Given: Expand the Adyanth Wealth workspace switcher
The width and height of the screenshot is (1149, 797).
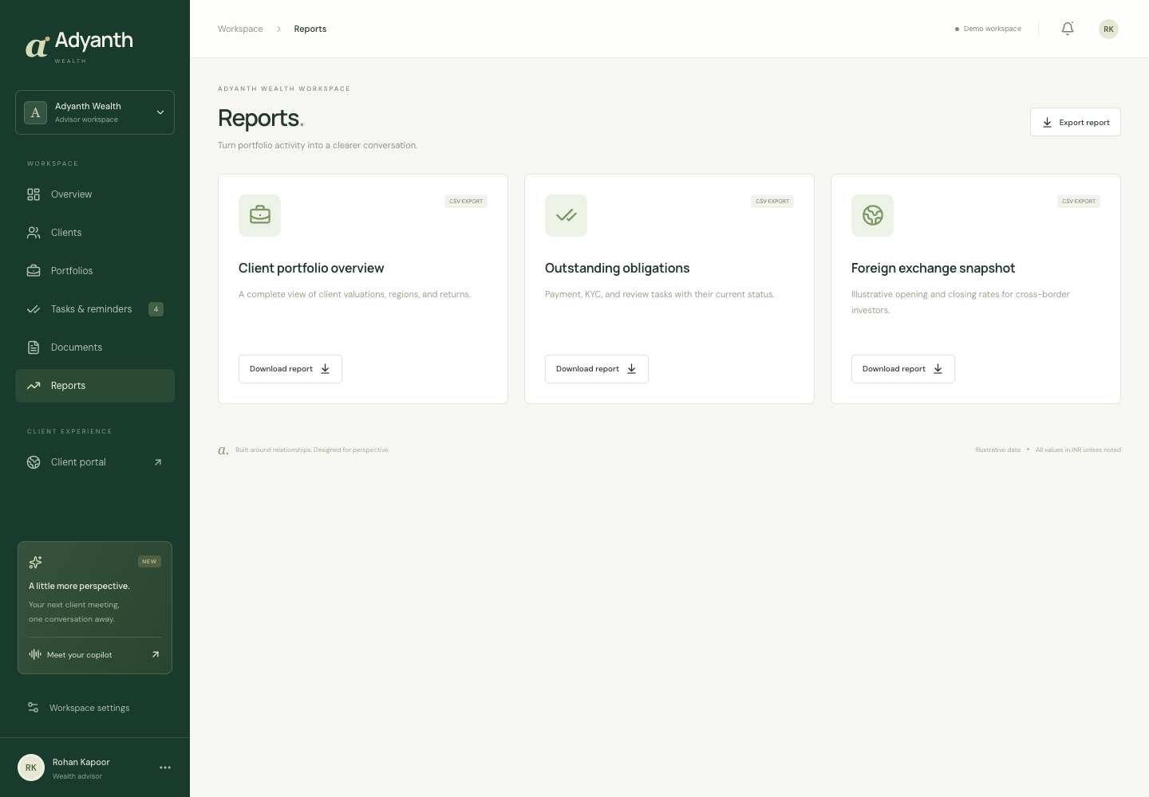Looking at the screenshot, I should click(95, 112).
